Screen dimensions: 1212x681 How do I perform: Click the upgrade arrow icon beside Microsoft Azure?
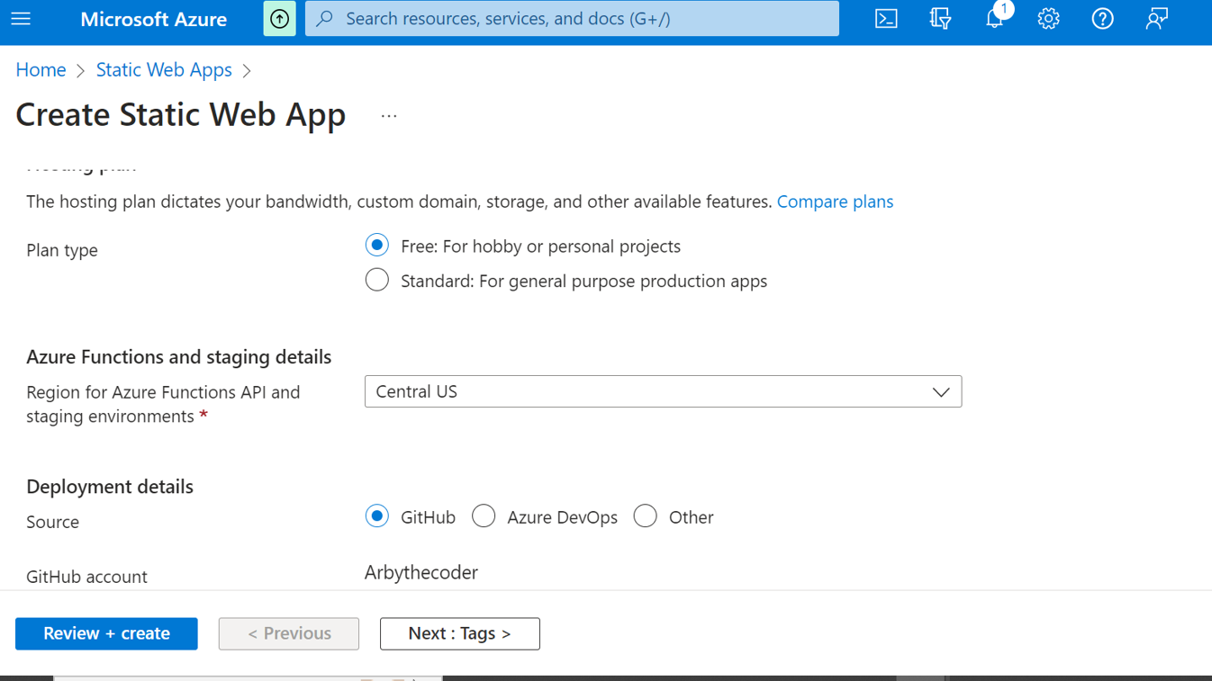279,19
